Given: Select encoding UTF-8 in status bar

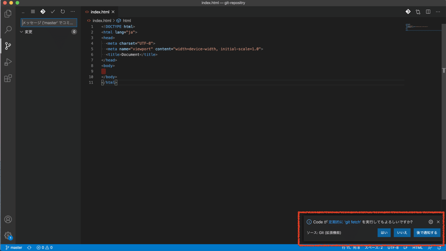Looking at the screenshot, I should click(393, 247).
